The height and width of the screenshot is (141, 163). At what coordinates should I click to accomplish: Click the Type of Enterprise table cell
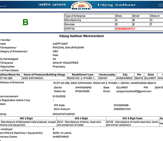(90, 16)
